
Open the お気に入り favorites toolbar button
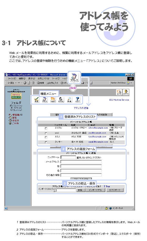tap(52, 83)
